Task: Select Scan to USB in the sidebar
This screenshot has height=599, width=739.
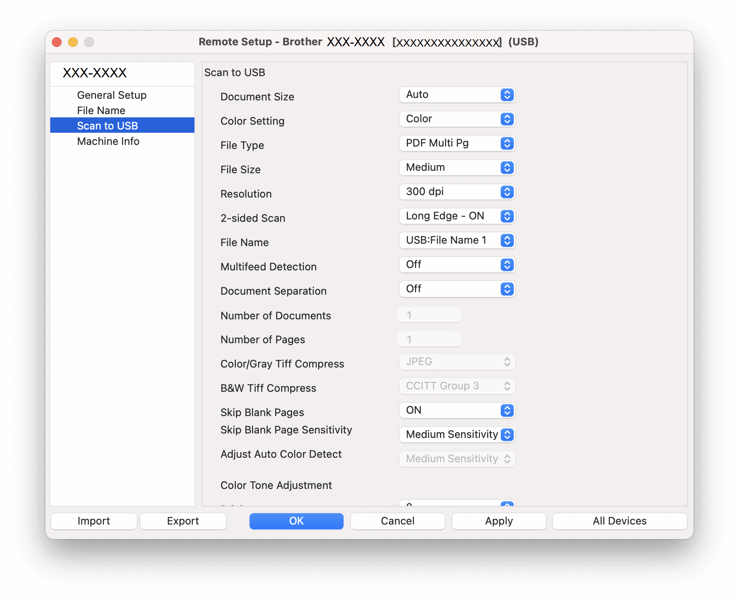Action: click(x=122, y=126)
